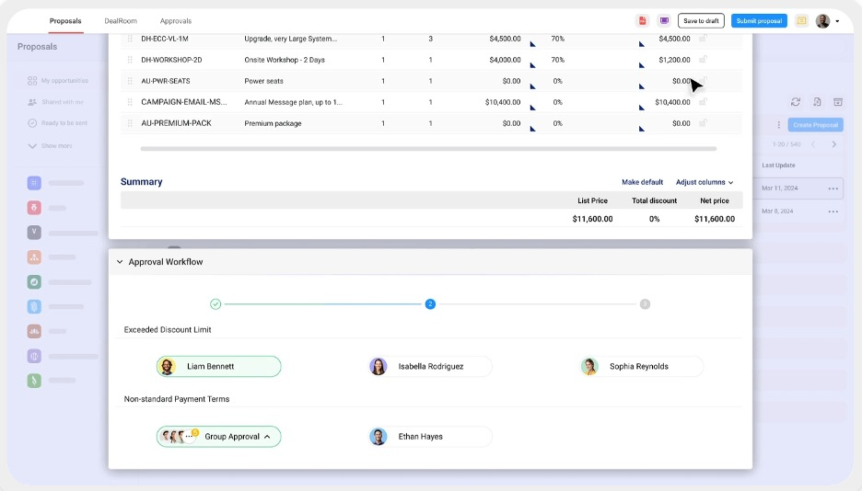Screen dimensions: 862x491
Task: Click the Make default link
Action: click(x=642, y=182)
